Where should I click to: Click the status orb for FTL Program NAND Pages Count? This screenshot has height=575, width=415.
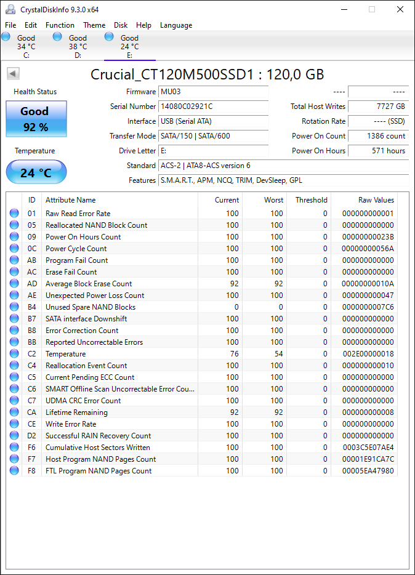click(x=14, y=471)
